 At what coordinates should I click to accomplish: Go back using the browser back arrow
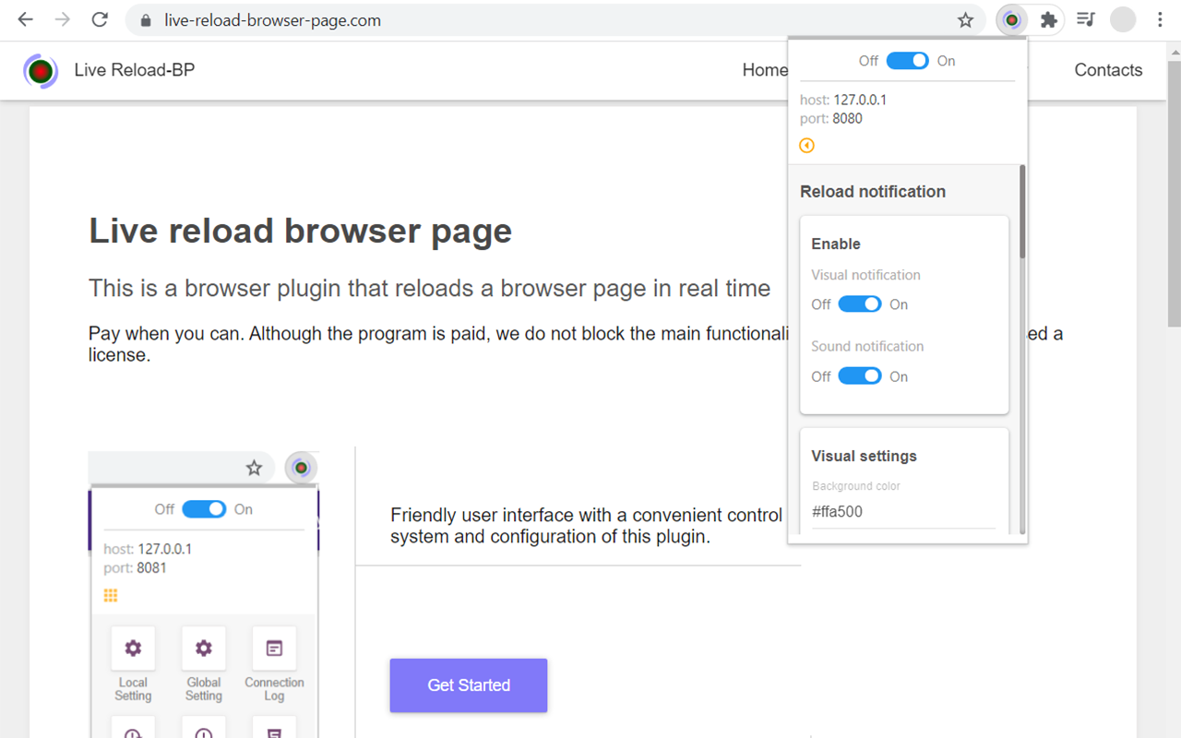[25, 19]
